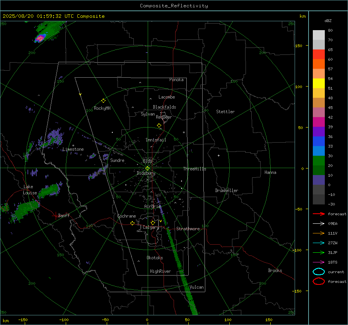Click the Strathmore city label
The image size is (348, 325).
188,229
